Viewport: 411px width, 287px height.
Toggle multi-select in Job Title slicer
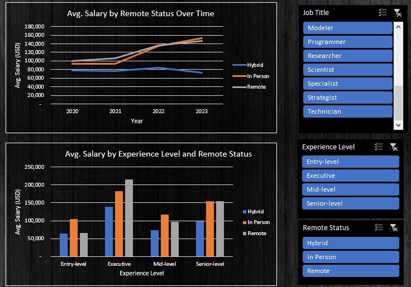coord(382,12)
